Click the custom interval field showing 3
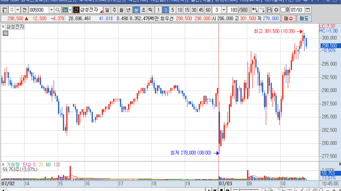 [217, 10]
